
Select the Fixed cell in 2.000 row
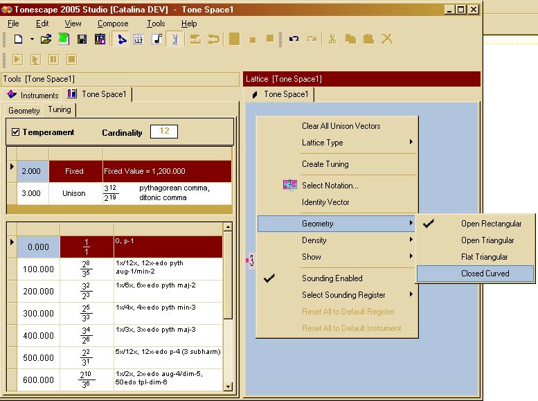click(75, 171)
